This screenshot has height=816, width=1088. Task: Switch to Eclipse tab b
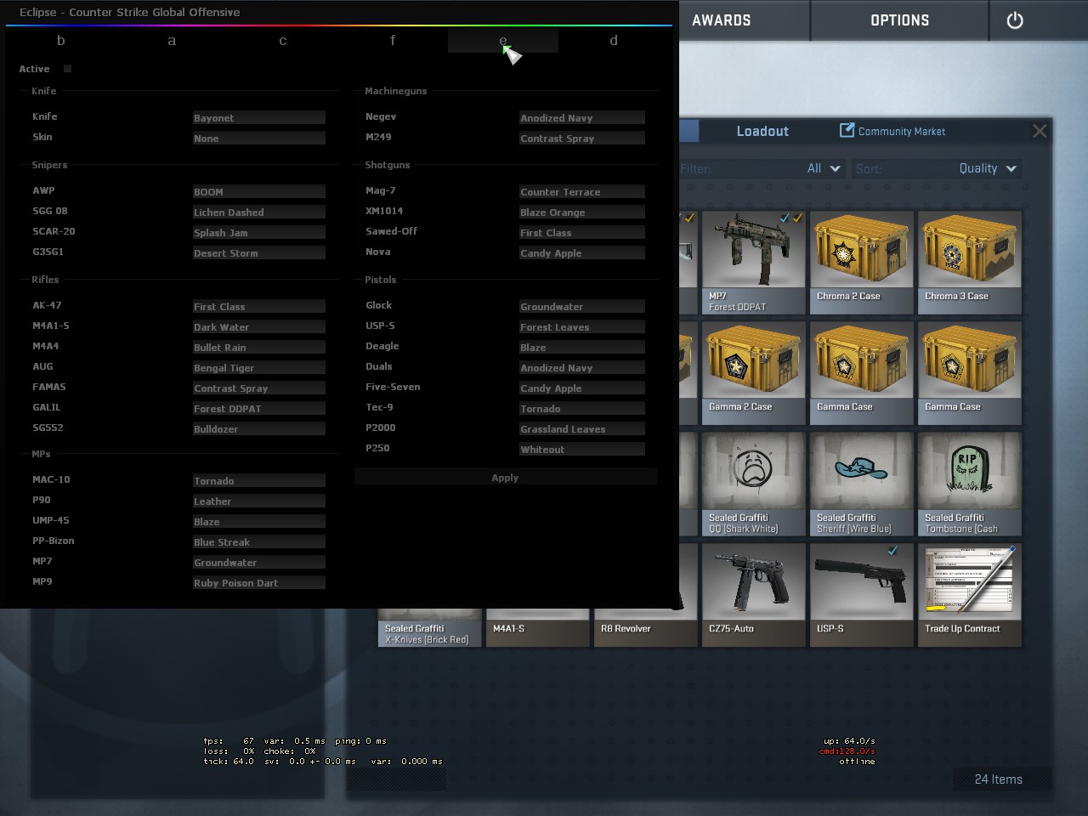61,40
